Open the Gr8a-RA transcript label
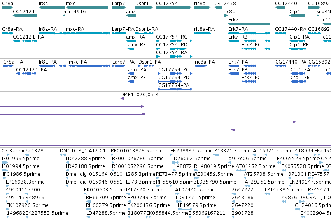The width and height of the screenshot is (331, 219). [x=12, y=29]
